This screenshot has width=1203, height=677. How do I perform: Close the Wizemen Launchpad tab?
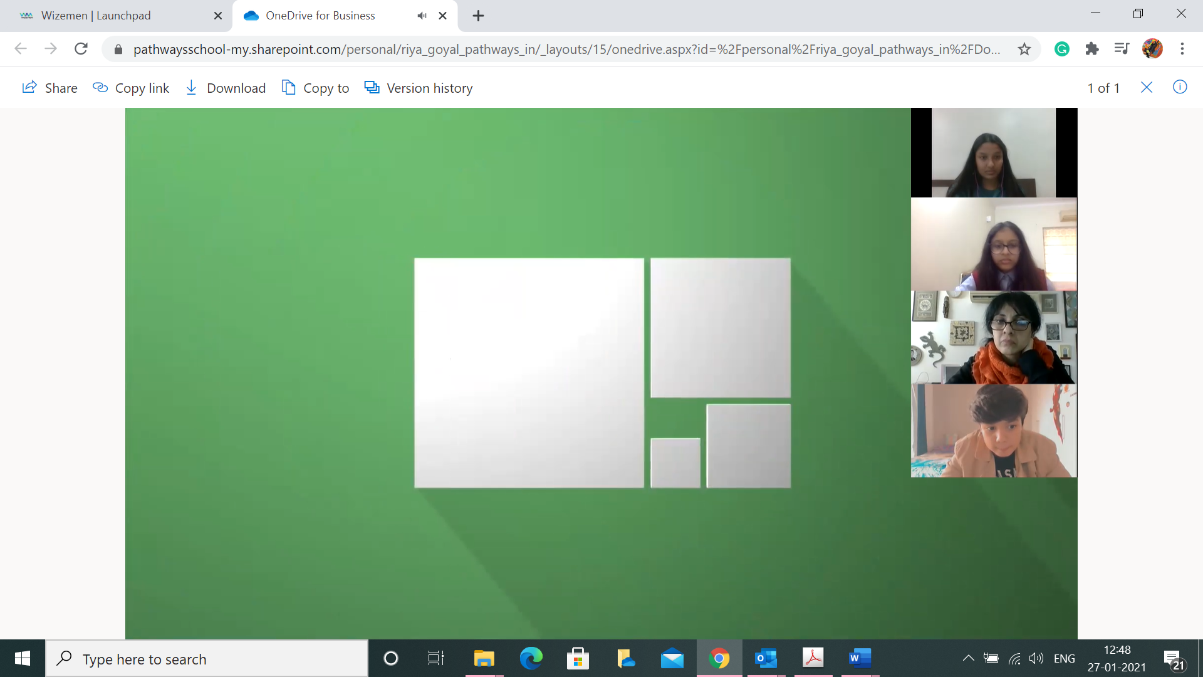coord(218,16)
